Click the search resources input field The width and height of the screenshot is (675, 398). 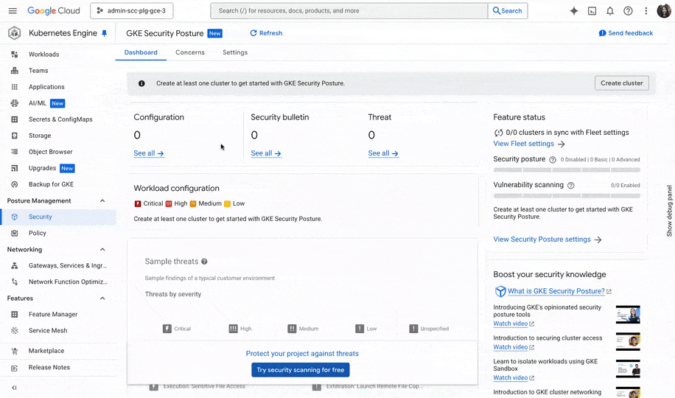(349, 11)
